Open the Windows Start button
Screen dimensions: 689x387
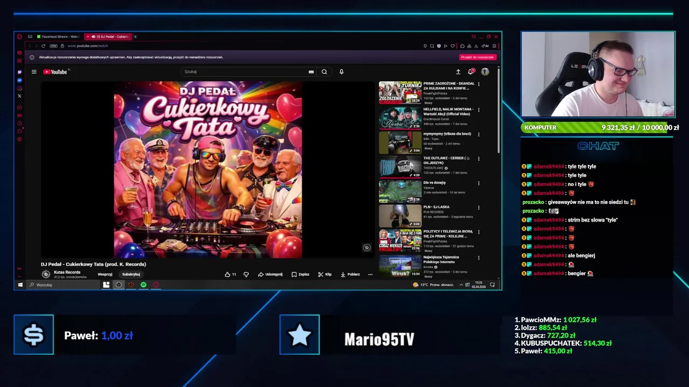pyautogui.click(x=20, y=285)
